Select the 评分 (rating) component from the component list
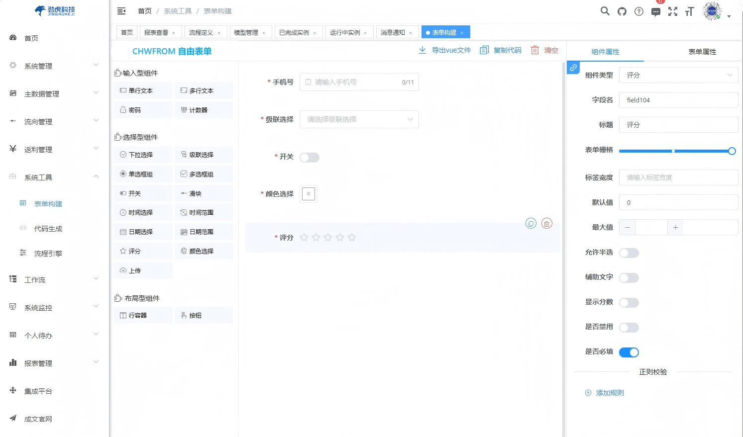Screen dimensions: 743x437 (x=143, y=251)
